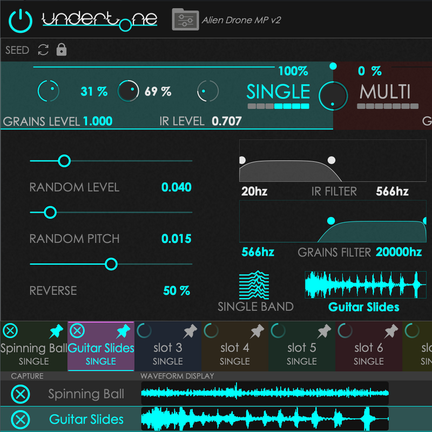Remove Spinning Ball capture with X button
The height and width of the screenshot is (432, 432).
(21, 394)
